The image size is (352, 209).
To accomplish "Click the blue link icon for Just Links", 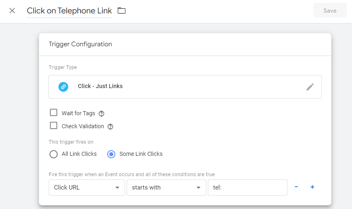I will coord(63,87).
